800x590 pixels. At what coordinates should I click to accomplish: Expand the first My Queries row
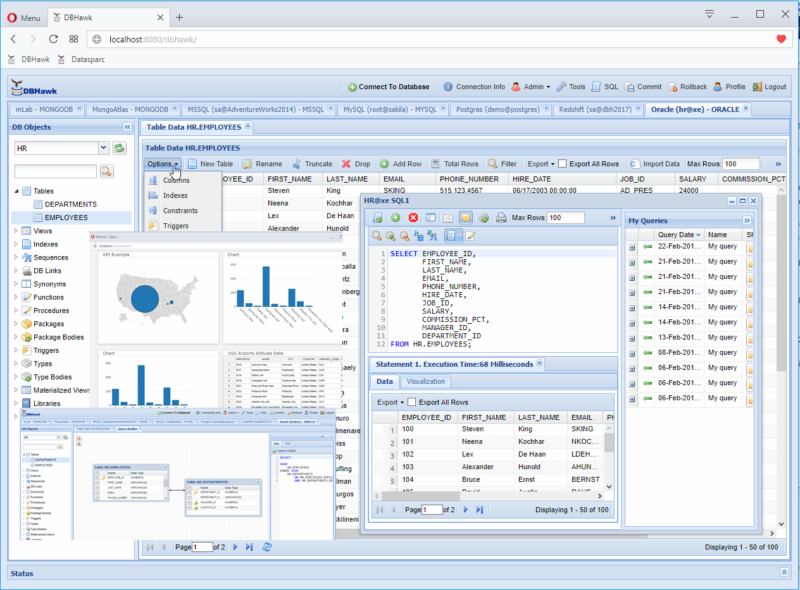pos(632,247)
